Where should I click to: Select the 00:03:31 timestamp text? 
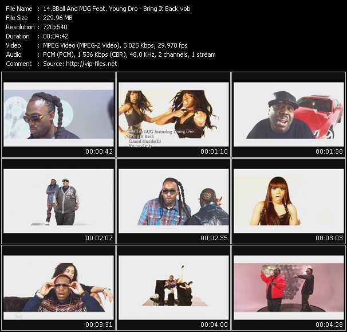point(99,325)
